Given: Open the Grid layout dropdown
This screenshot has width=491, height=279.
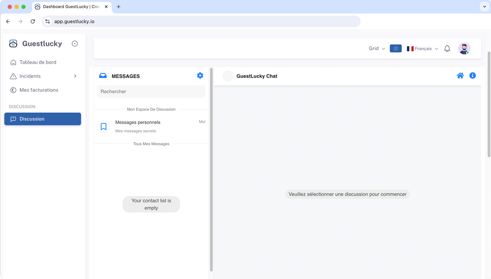Looking at the screenshot, I should [x=377, y=49].
